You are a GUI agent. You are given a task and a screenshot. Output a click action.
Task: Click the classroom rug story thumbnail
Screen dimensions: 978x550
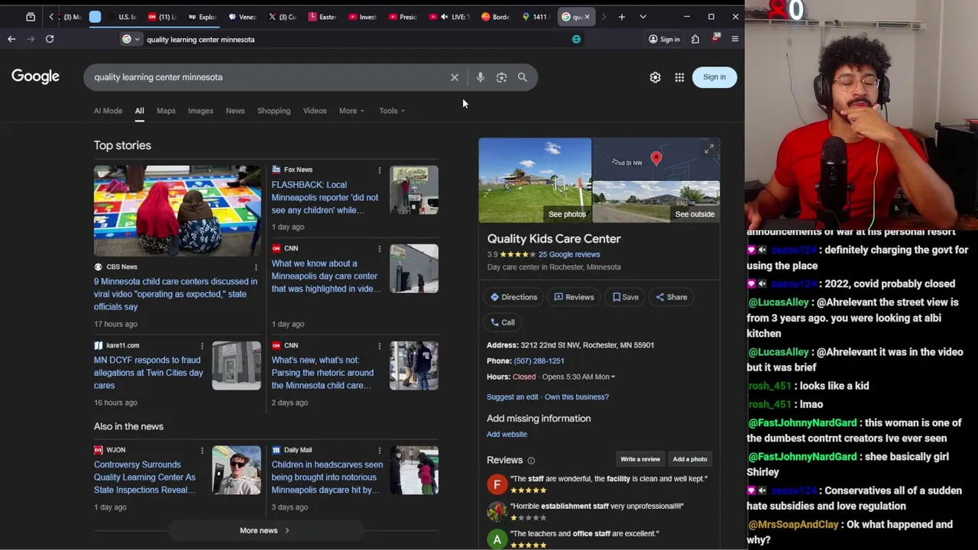pos(177,211)
